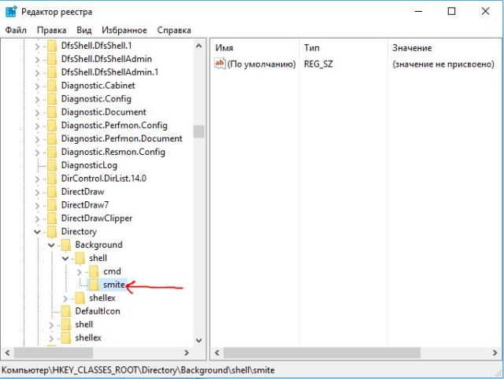
Task: Select the cmd key label
Action: click(112, 271)
